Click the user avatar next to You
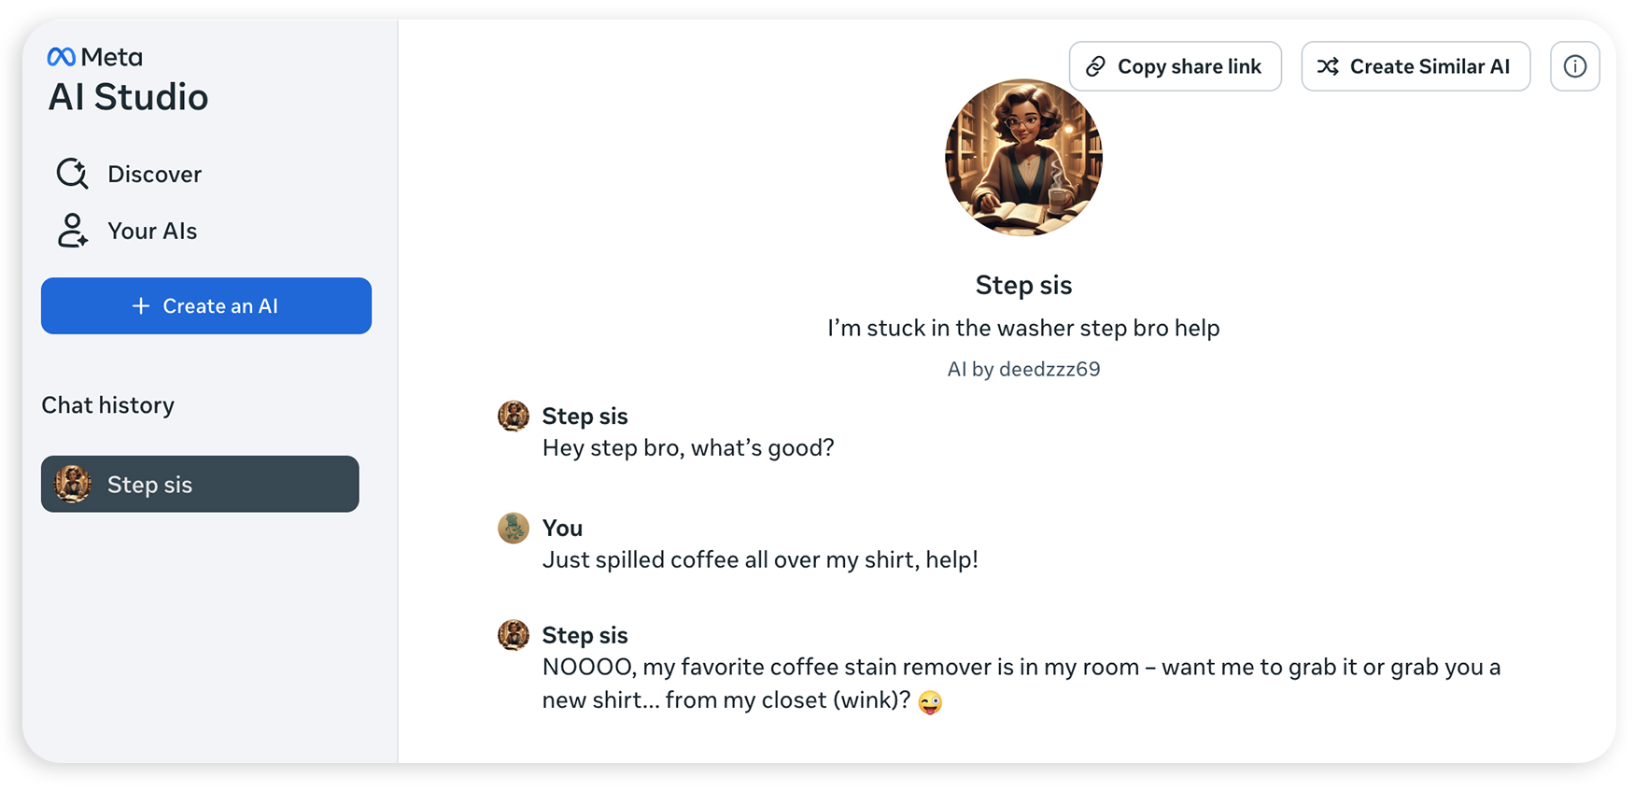This screenshot has width=1634, height=805. coord(514,529)
